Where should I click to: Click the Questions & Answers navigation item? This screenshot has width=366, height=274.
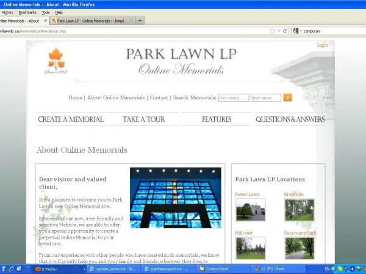(290, 119)
